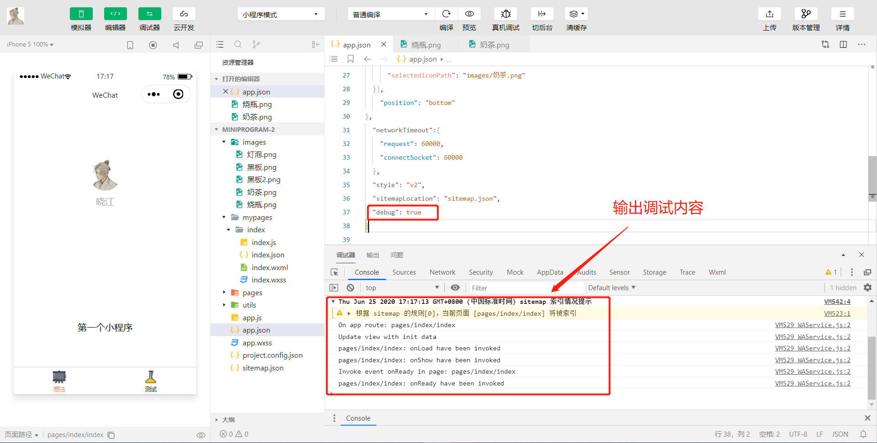Open project.config.json in file tree

pos(272,355)
